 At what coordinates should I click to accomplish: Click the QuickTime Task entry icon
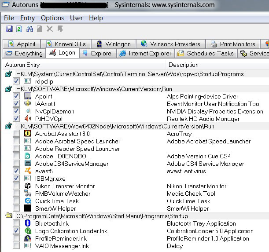click(27, 201)
